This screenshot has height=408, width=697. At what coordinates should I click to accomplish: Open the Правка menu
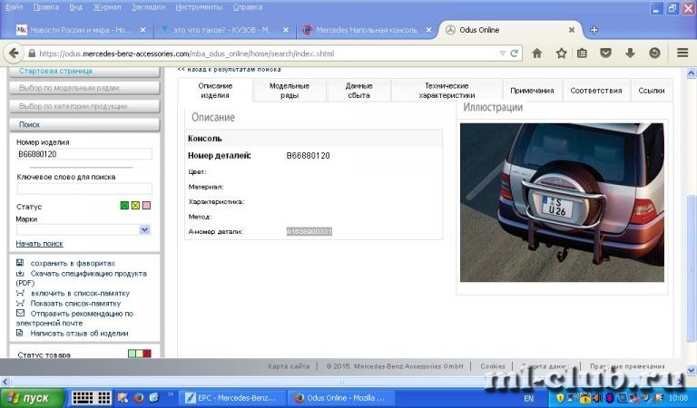coord(45,7)
